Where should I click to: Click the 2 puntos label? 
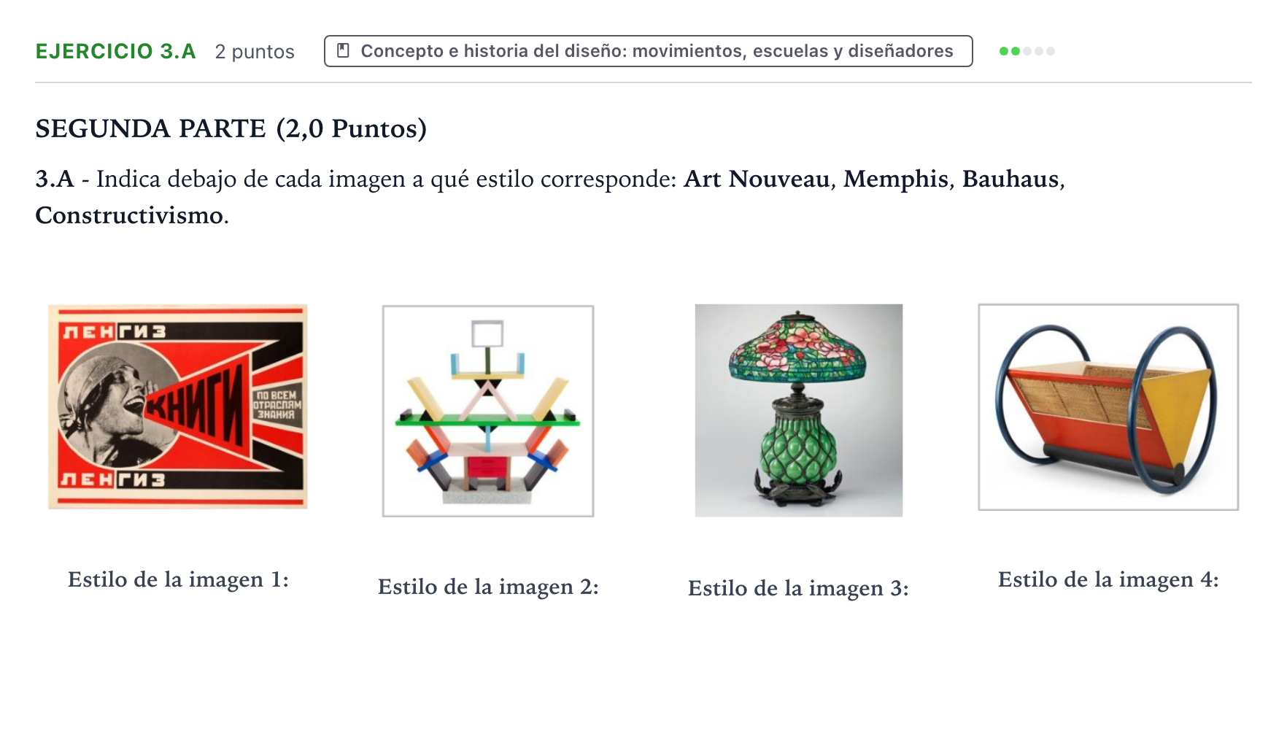pos(255,52)
